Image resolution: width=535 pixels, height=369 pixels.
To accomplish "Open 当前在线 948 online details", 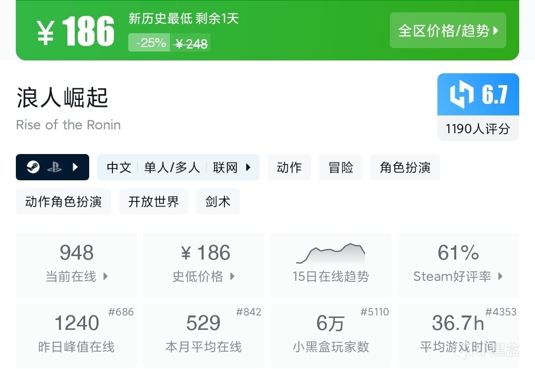I will tap(76, 264).
